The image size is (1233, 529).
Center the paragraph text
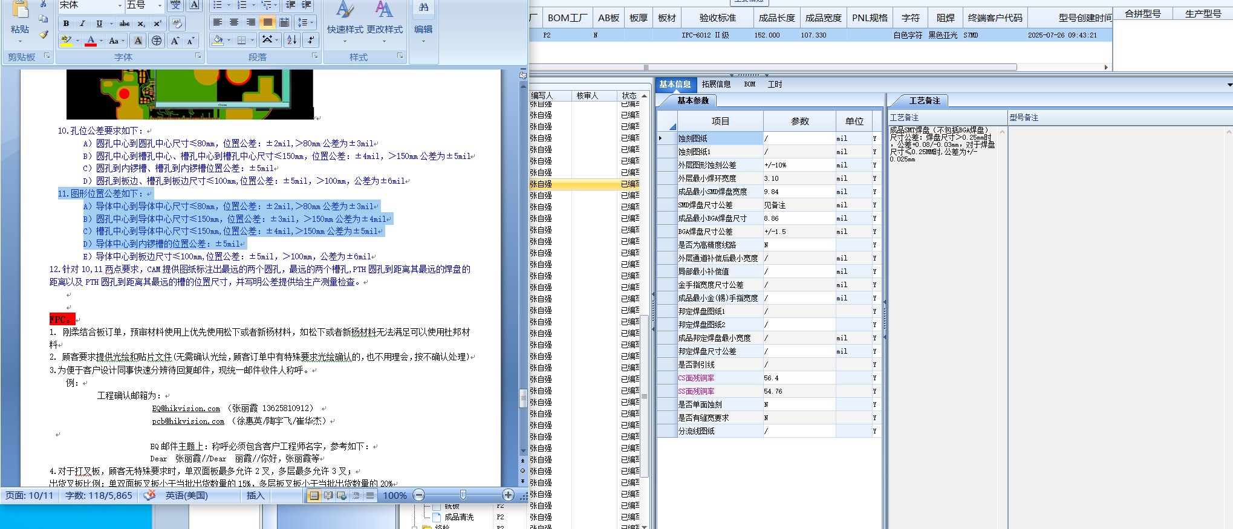[234, 22]
